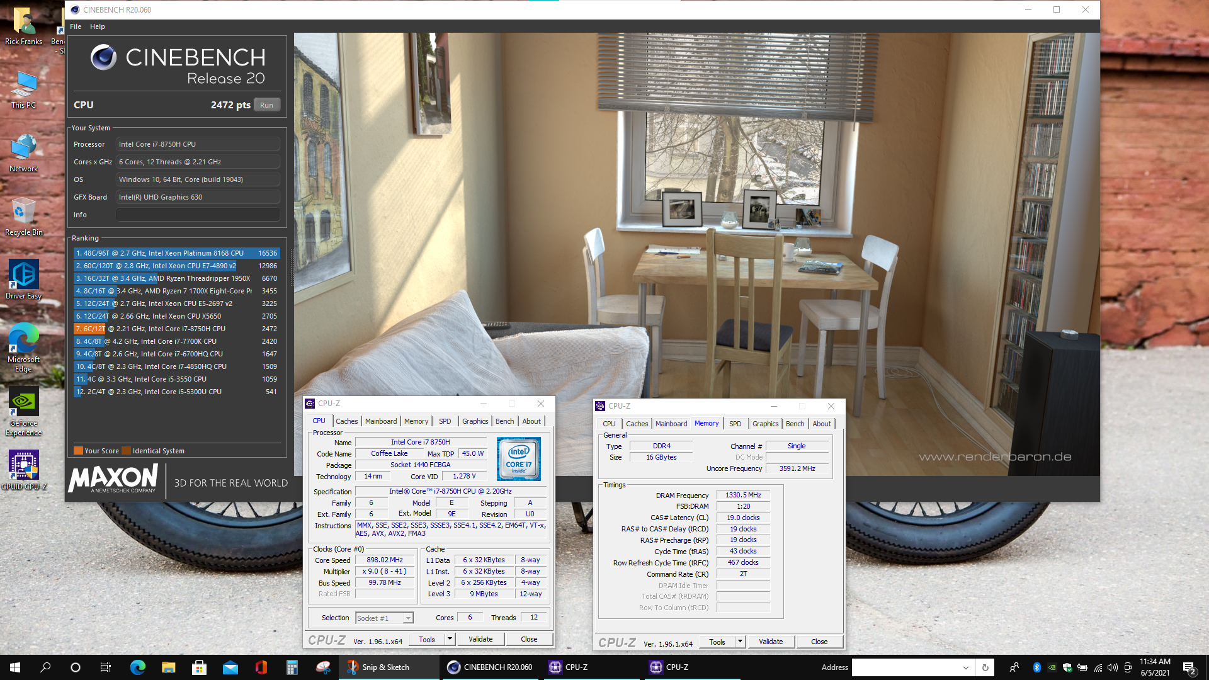Viewport: 1209px width, 680px height.
Task: Open About tab in right CPU-Z
Action: [822, 424]
